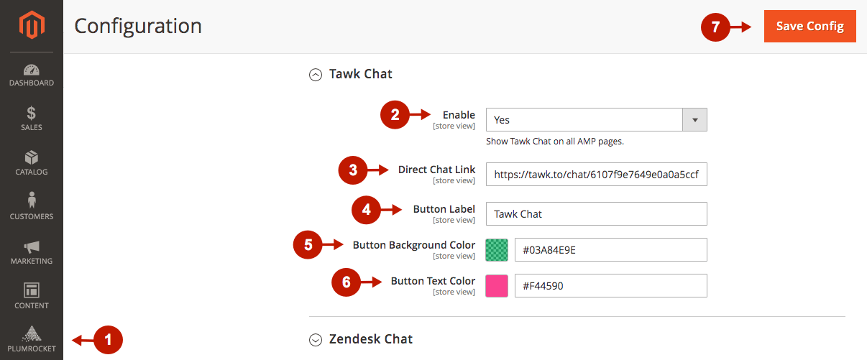Screen dimensions: 867x360
Task: Open the Marketing megaphone icon
Action: [x=31, y=247]
